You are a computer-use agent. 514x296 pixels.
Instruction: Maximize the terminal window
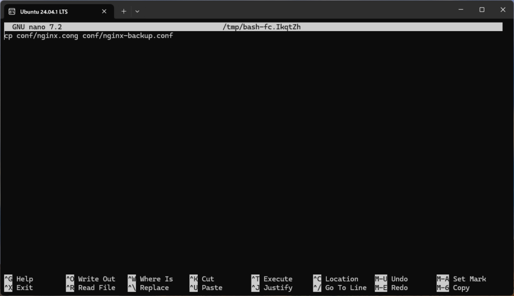pos(481,10)
